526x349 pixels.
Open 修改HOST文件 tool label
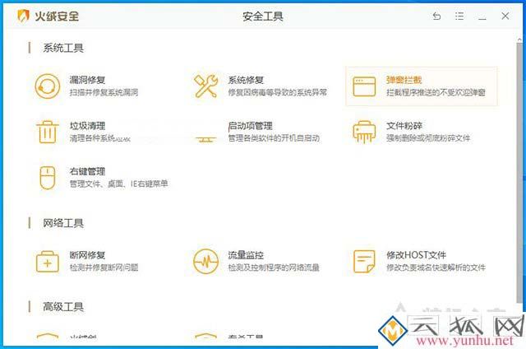pyautogui.click(x=416, y=255)
